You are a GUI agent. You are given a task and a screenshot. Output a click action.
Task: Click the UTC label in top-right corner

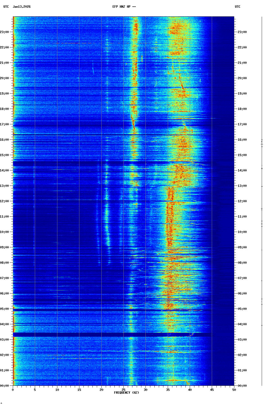[x=237, y=7]
